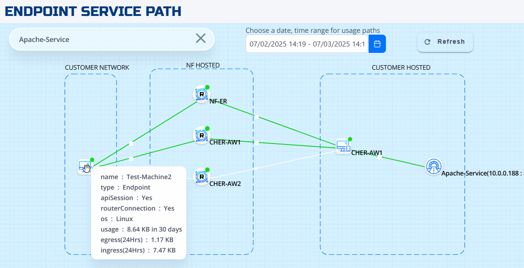Screen dimensions: 524x268
Task: Click midpoint marker on Test-Machine2 to NF-ER link
Action: [131, 144]
